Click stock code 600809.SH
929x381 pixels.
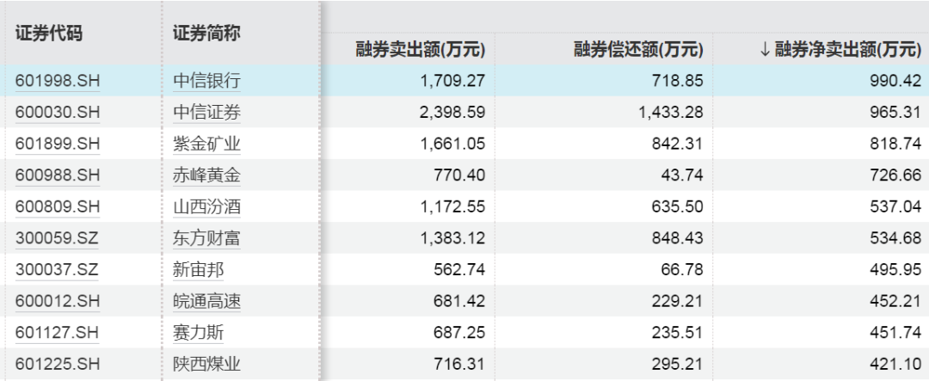[x=58, y=207]
